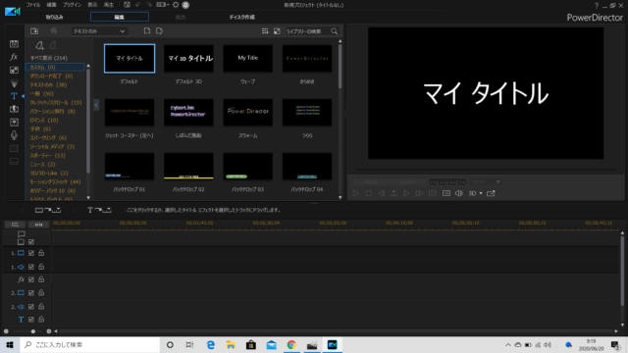This screenshot has height=353, width=628.
Task: Select the Title Room T icon in sidebar
Action: pos(14,96)
